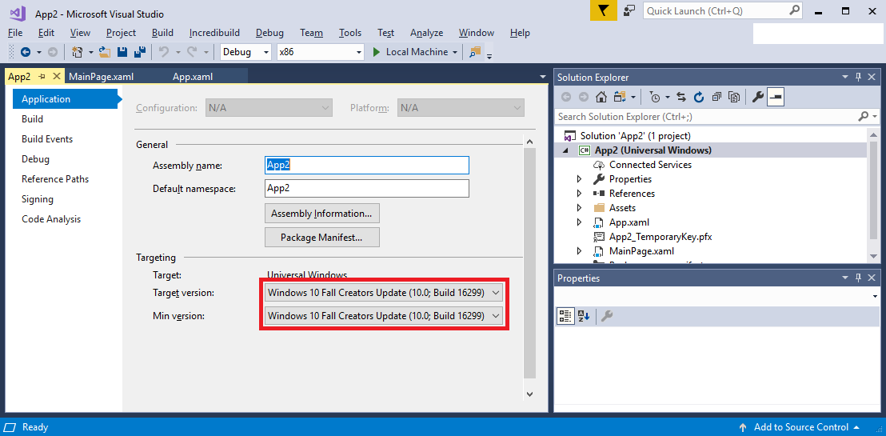The height and width of the screenshot is (436, 886).
Task: Click the New Project toolbar icon
Action: 78,52
